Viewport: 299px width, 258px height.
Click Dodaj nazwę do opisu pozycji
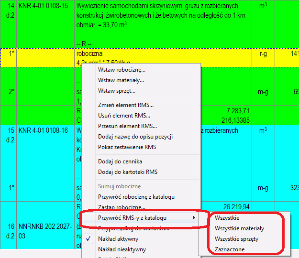[135, 137]
